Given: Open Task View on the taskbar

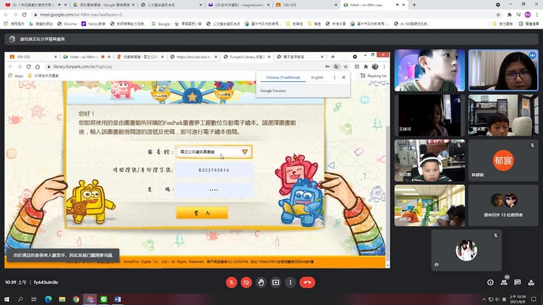Looking at the screenshot, I should coord(33,299).
